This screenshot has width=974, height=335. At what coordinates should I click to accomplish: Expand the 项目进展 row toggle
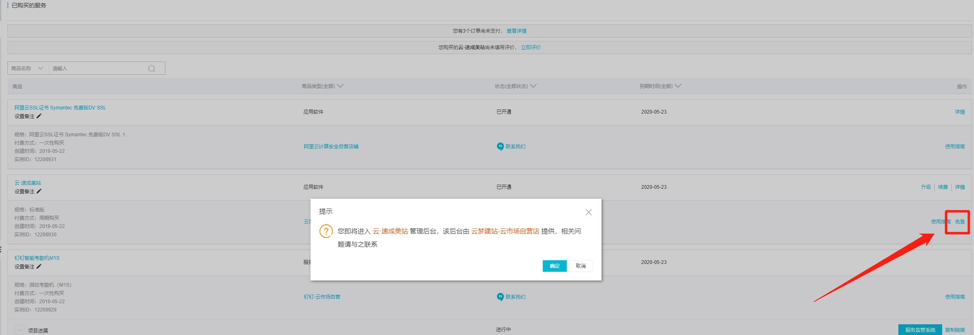pos(19,330)
